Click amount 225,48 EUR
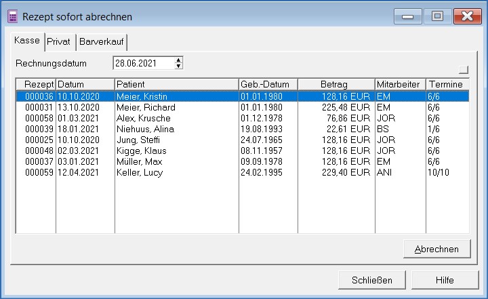The width and height of the screenshot is (488, 299). [346, 107]
